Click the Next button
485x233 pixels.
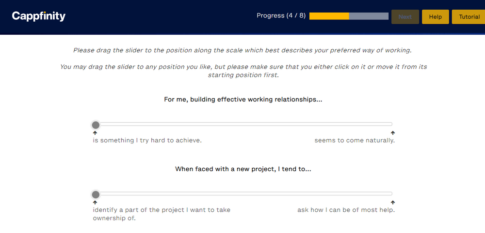coord(405,16)
